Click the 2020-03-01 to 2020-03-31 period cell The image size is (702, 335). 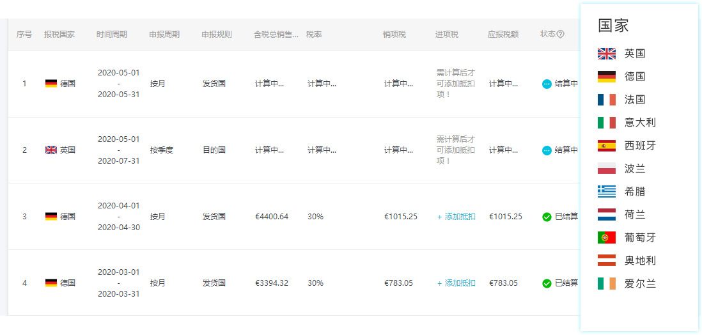pos(119,283)
